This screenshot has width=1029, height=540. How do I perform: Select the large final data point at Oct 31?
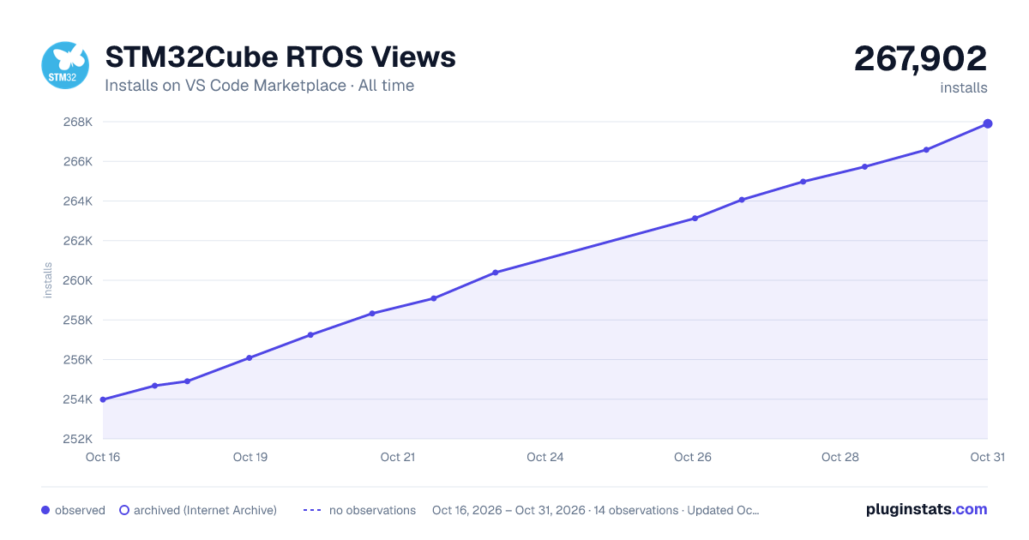click(x=988, y=123)
